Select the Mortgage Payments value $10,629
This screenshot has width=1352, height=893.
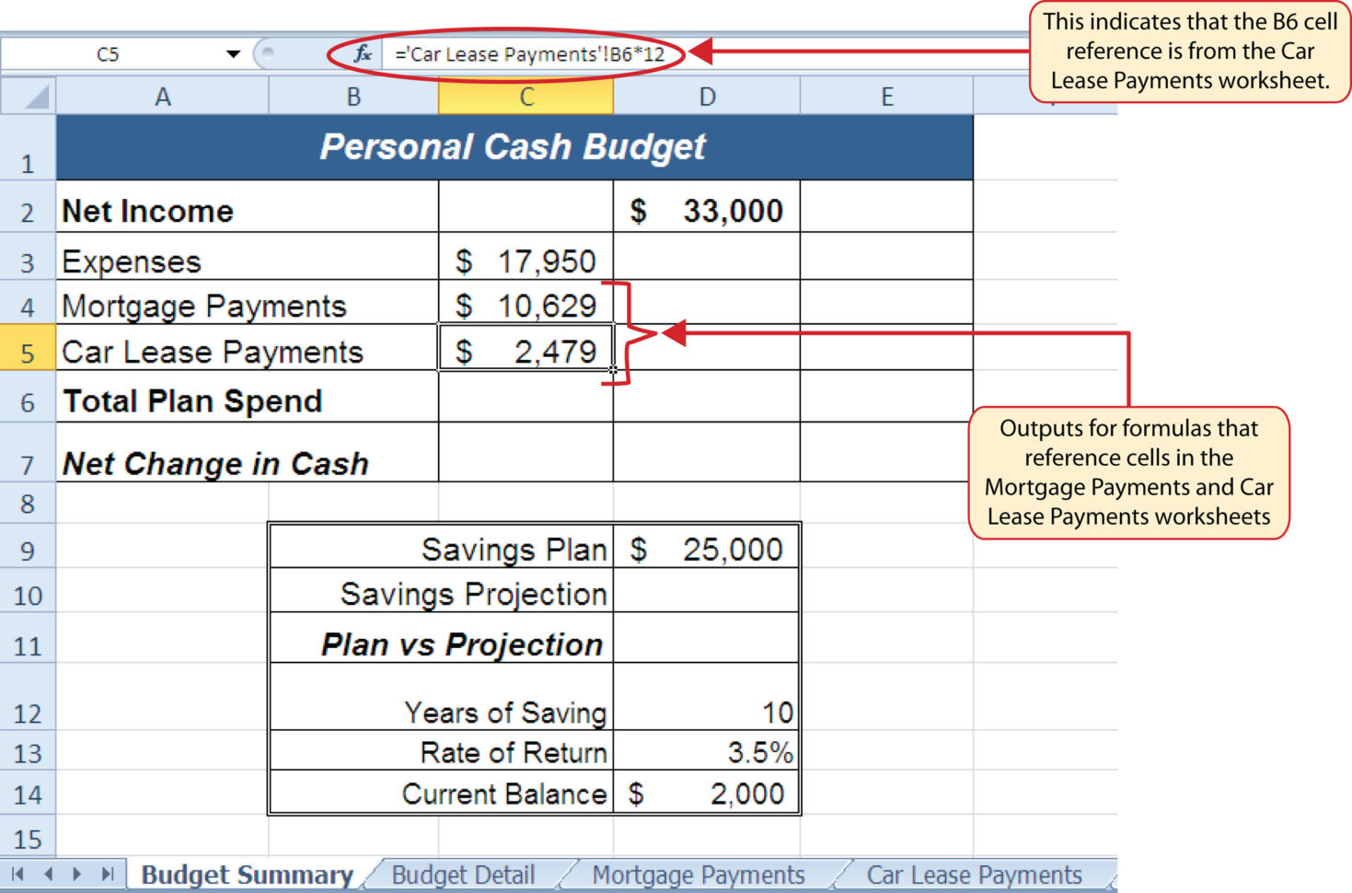(x=526, y=302)
